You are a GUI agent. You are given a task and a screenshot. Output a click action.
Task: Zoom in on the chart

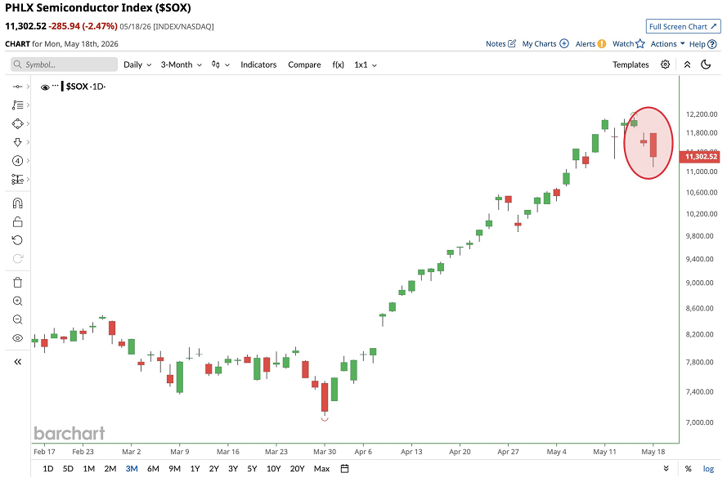[x=18, y=301]
